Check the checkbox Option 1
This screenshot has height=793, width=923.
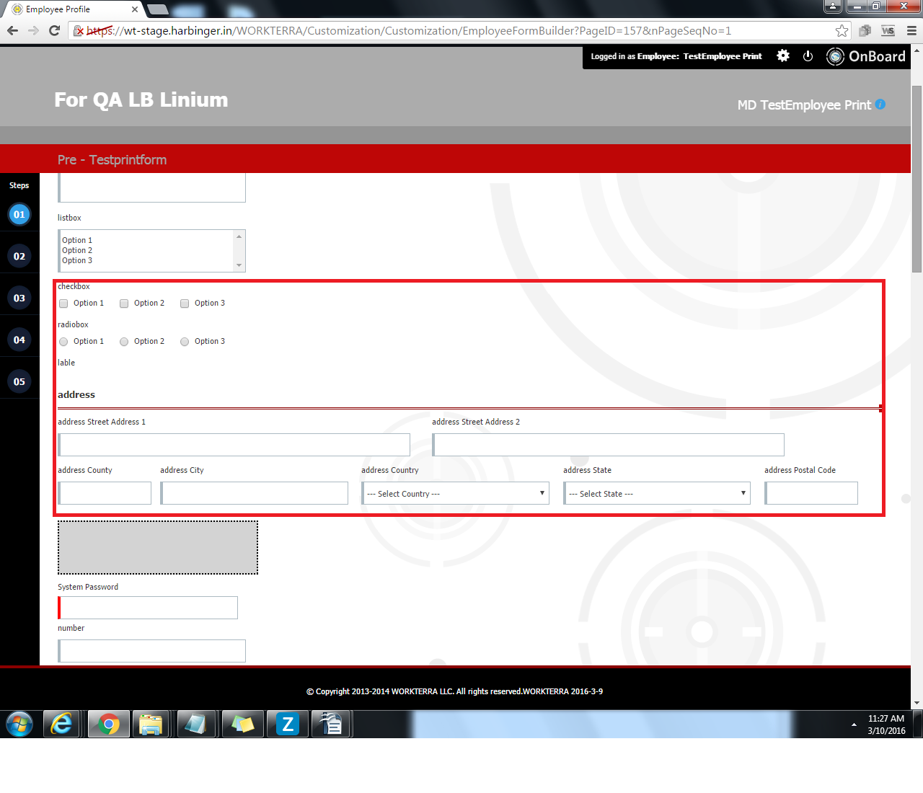63,304
